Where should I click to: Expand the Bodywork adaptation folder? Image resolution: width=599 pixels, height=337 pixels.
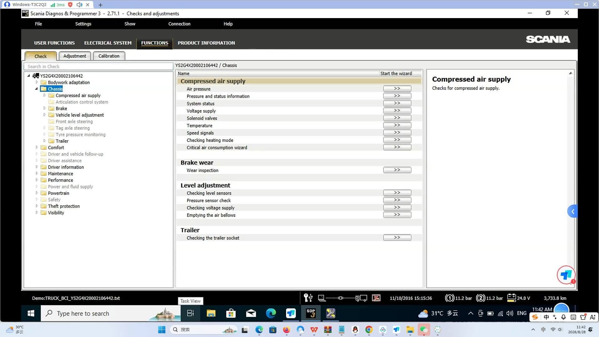click(x=37, y=82)
